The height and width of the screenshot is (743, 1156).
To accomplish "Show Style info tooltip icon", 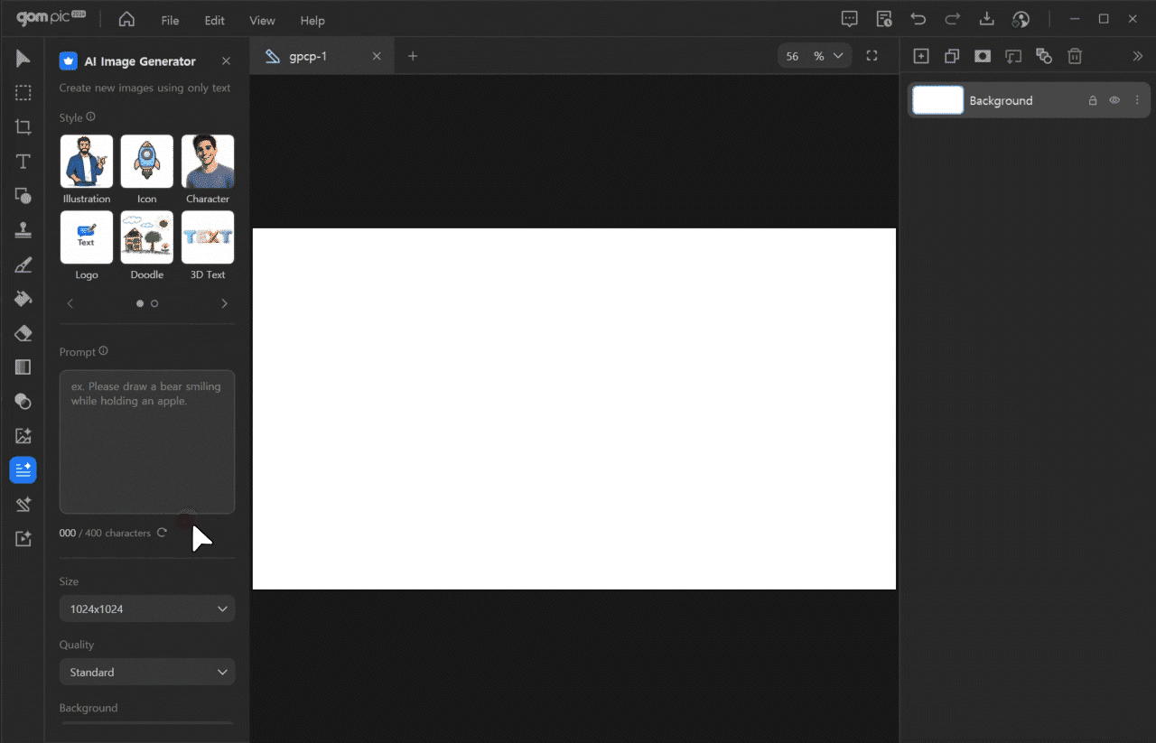I will pyautogui.click(x=90, y=117).
